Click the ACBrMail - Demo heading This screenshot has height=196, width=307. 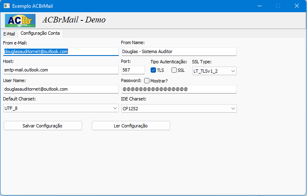coord(74,20)
